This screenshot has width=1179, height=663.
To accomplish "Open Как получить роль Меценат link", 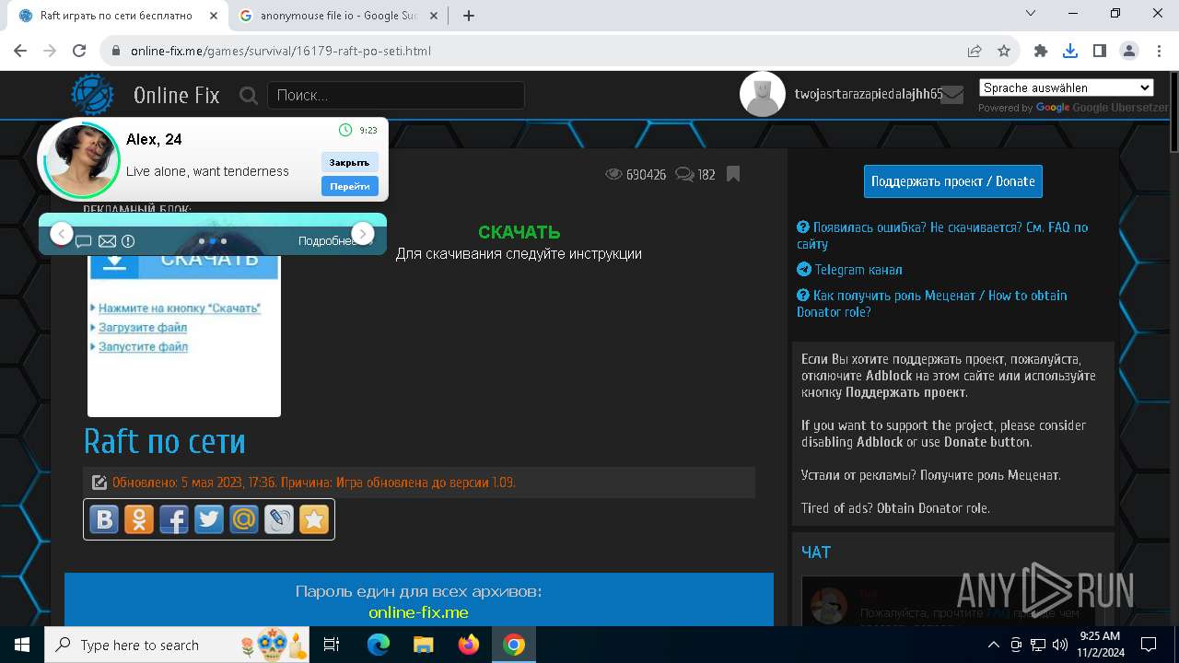I will click(932, 304).
